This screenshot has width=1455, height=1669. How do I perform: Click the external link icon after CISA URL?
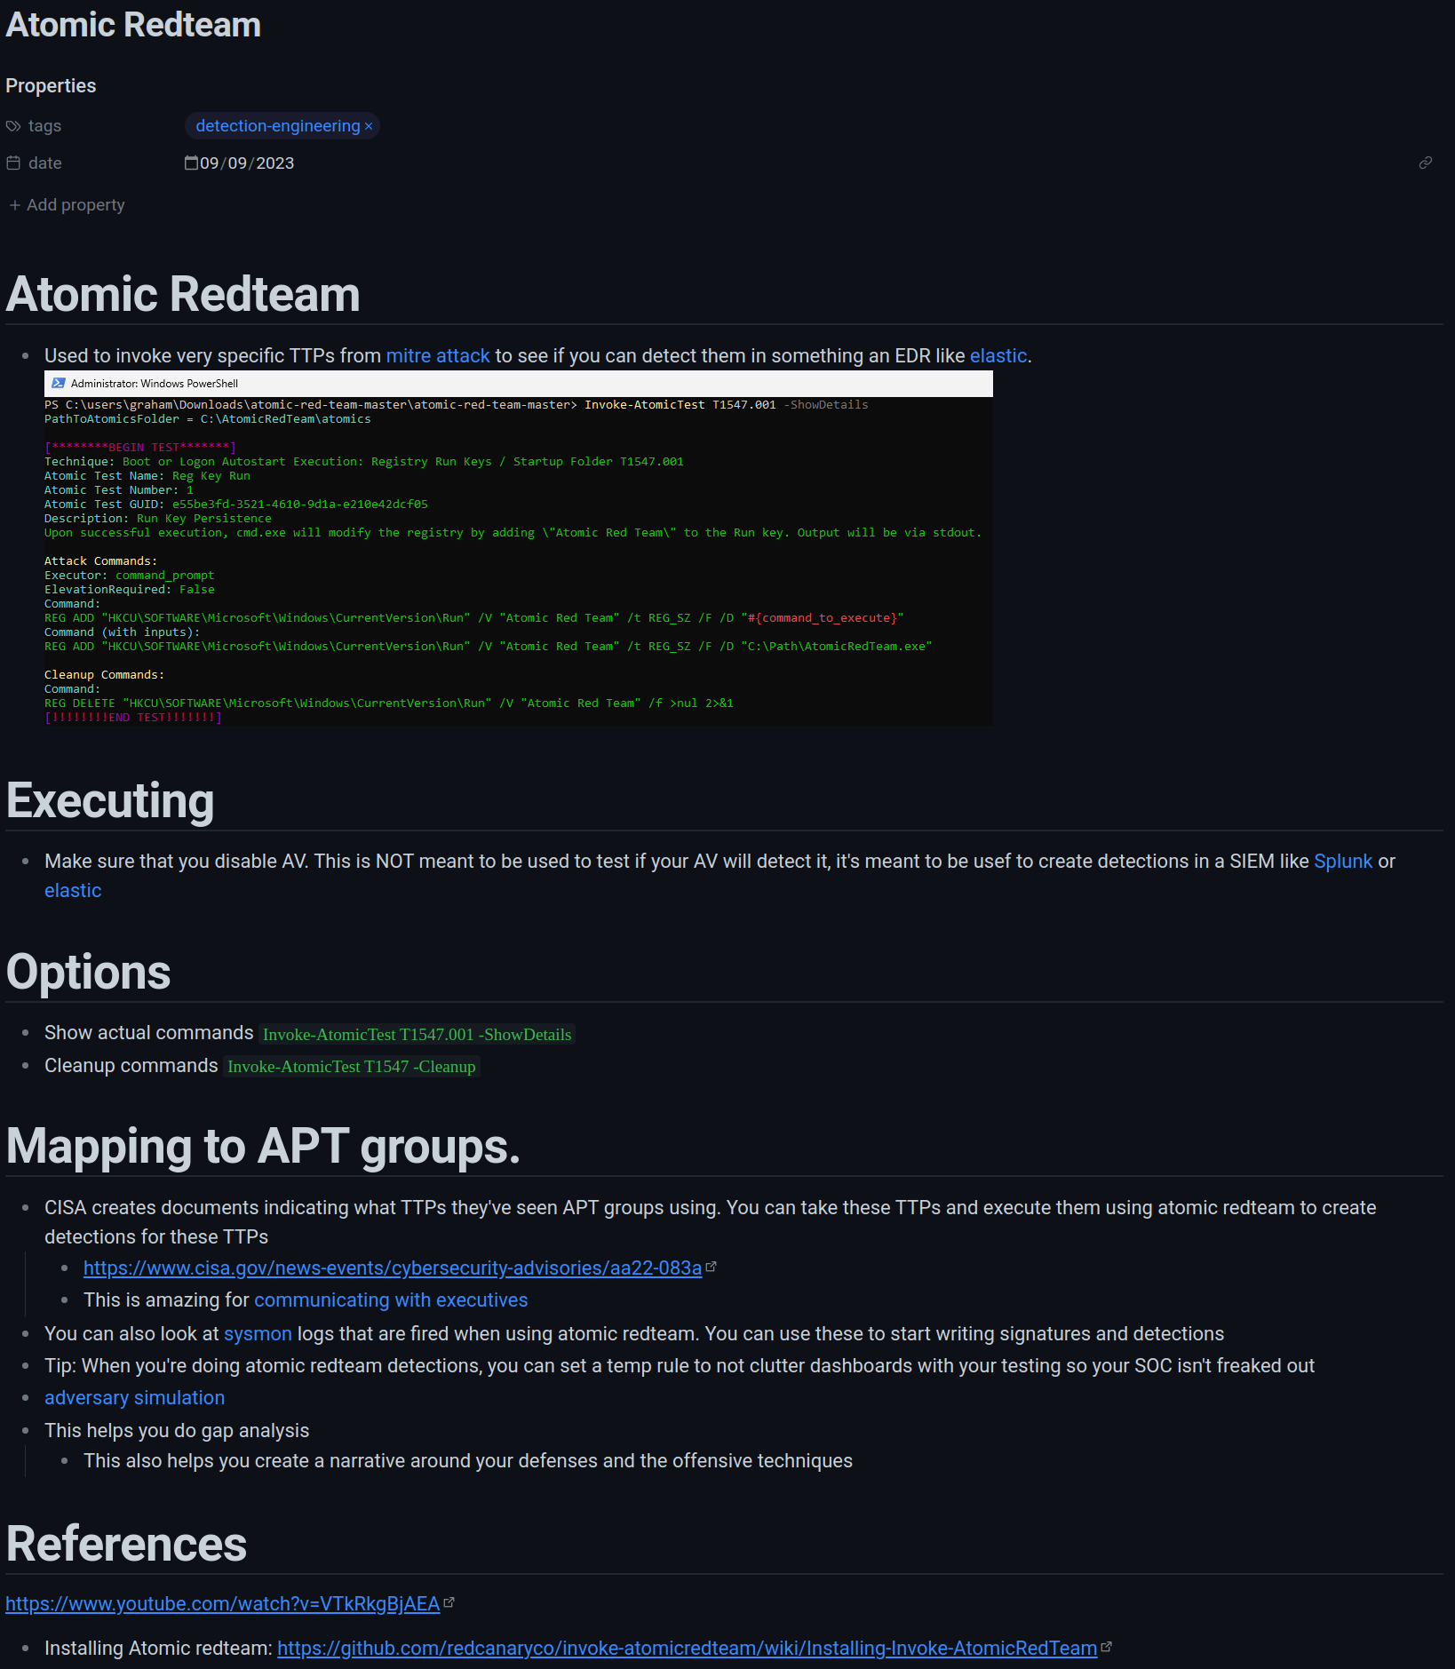pos(711,1268)
